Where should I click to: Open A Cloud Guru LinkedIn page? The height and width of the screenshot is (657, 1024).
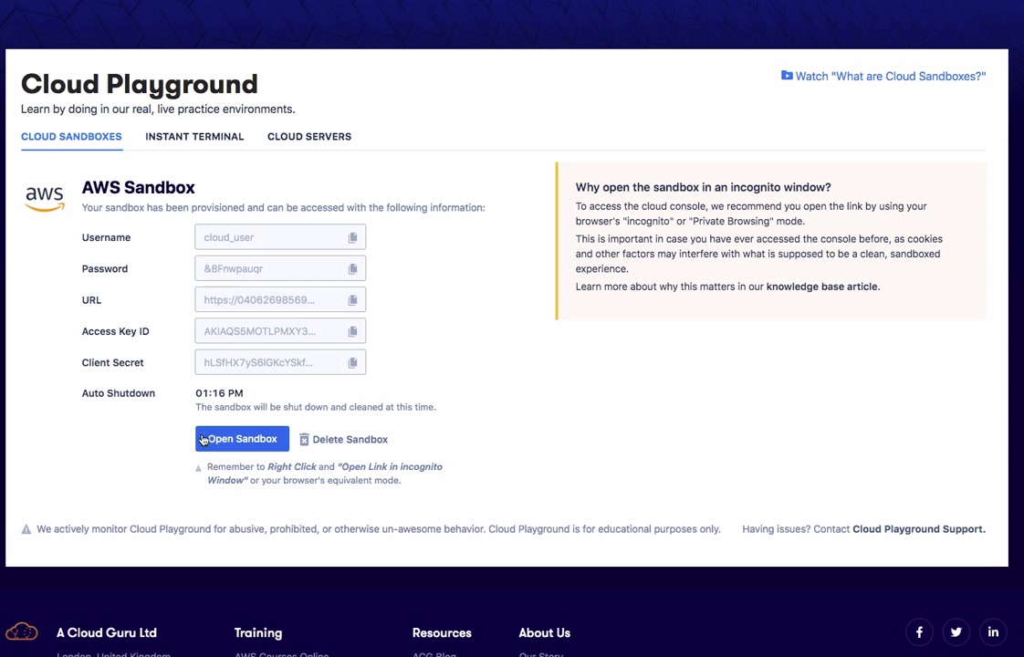(993, 631)
